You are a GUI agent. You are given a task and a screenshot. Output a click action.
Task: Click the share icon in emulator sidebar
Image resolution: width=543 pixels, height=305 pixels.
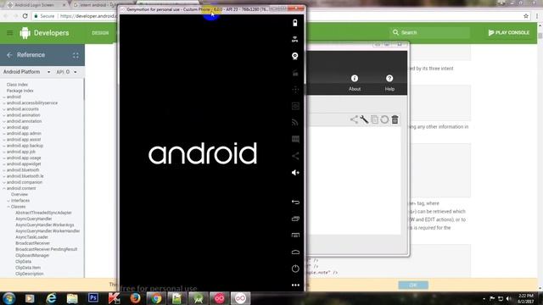click(295, 156)
